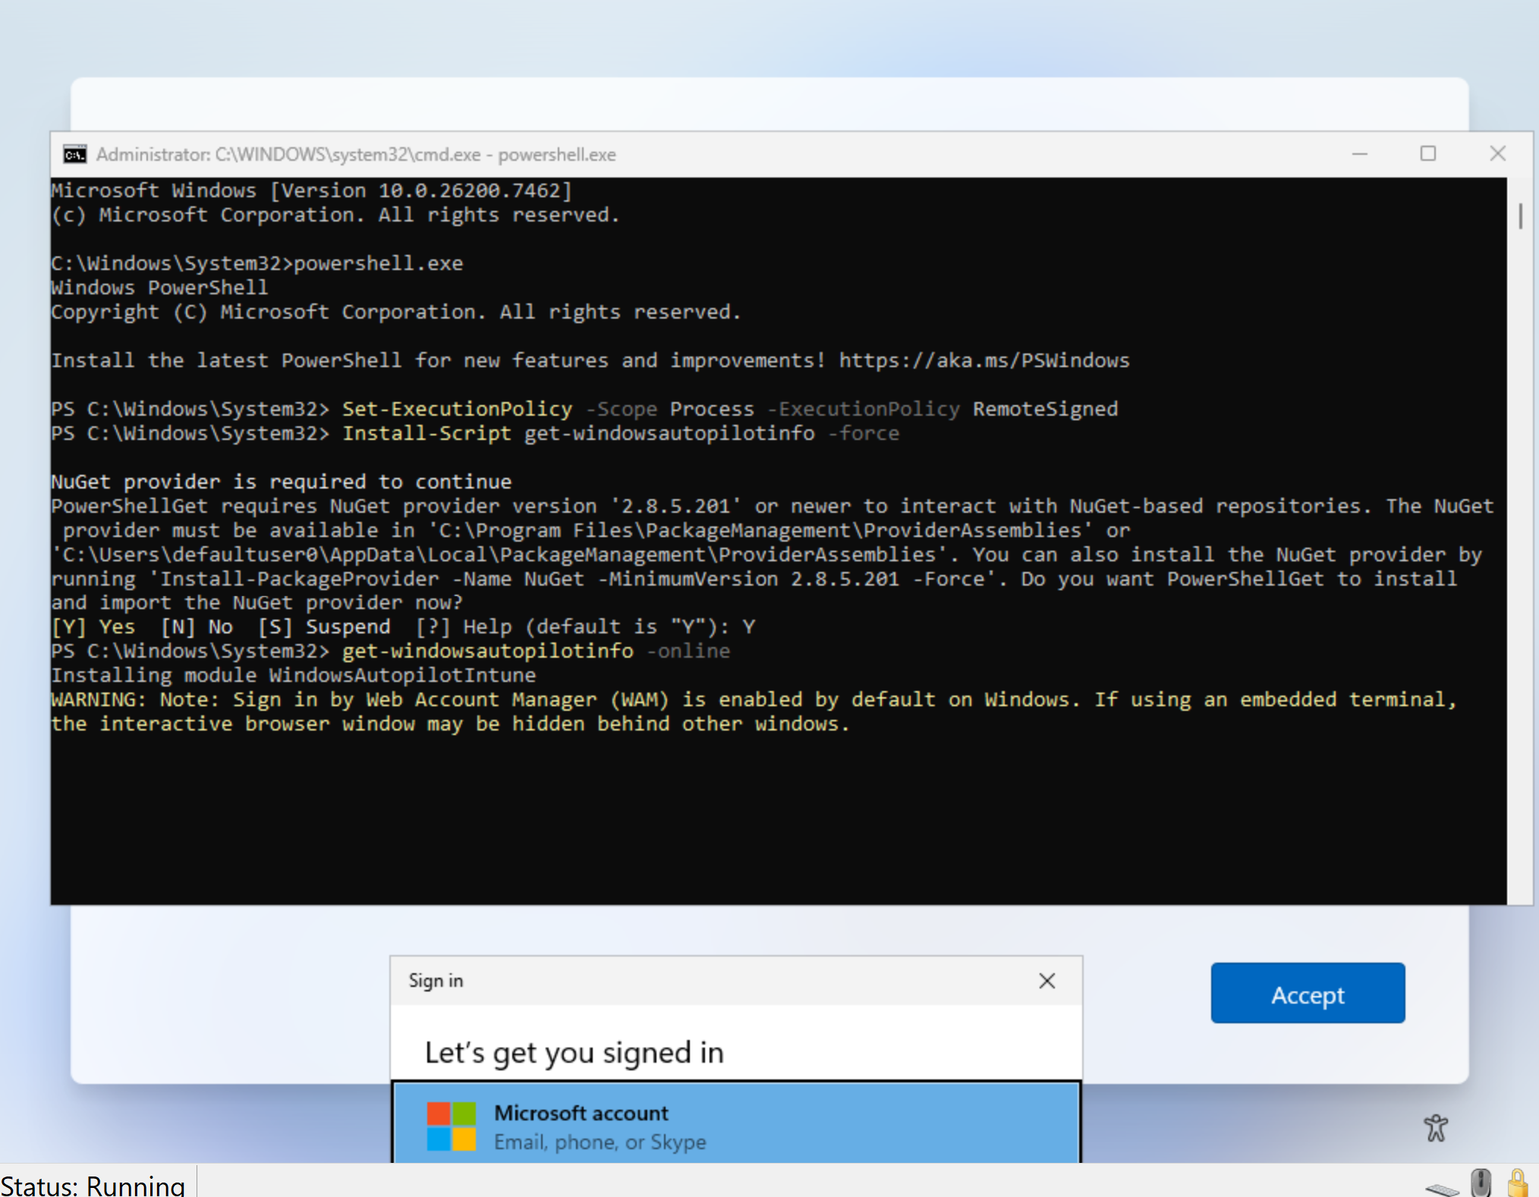Click the Microsoft four-color logo
The image size is (1539, 1197).
coord(452,1126)
